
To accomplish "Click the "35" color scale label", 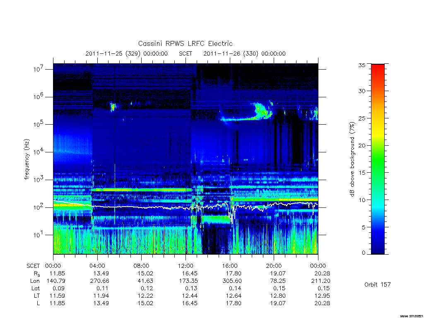I will (x=362, y=65).
